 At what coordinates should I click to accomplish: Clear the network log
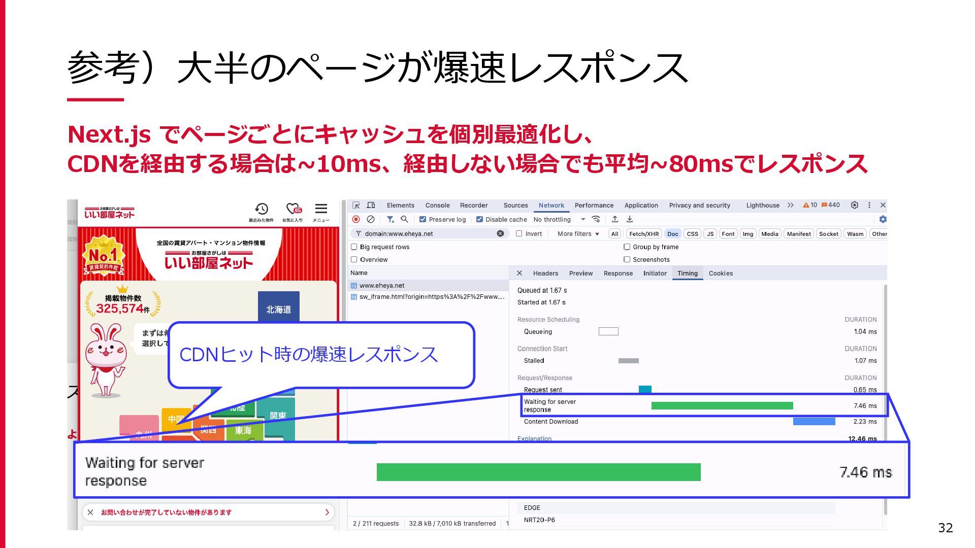click(371, 219)
